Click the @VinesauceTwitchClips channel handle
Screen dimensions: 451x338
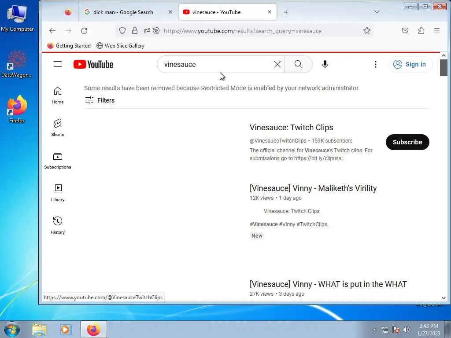coord(278,140)
